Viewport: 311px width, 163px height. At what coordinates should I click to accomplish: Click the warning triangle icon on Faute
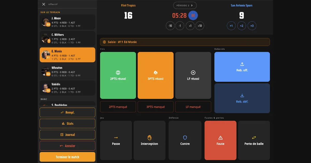click(x=220, y=138)
